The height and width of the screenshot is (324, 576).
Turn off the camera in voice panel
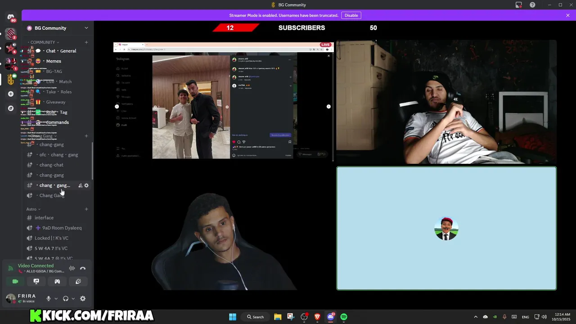click(x=15, y=281)
